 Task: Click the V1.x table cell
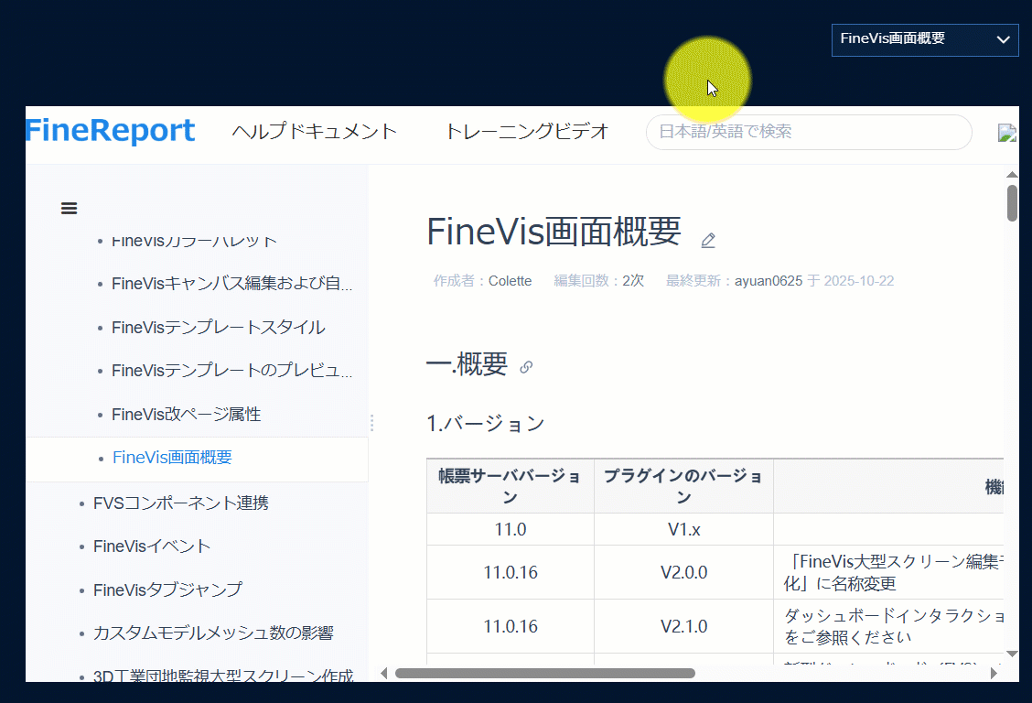click(x=683, y=529)
